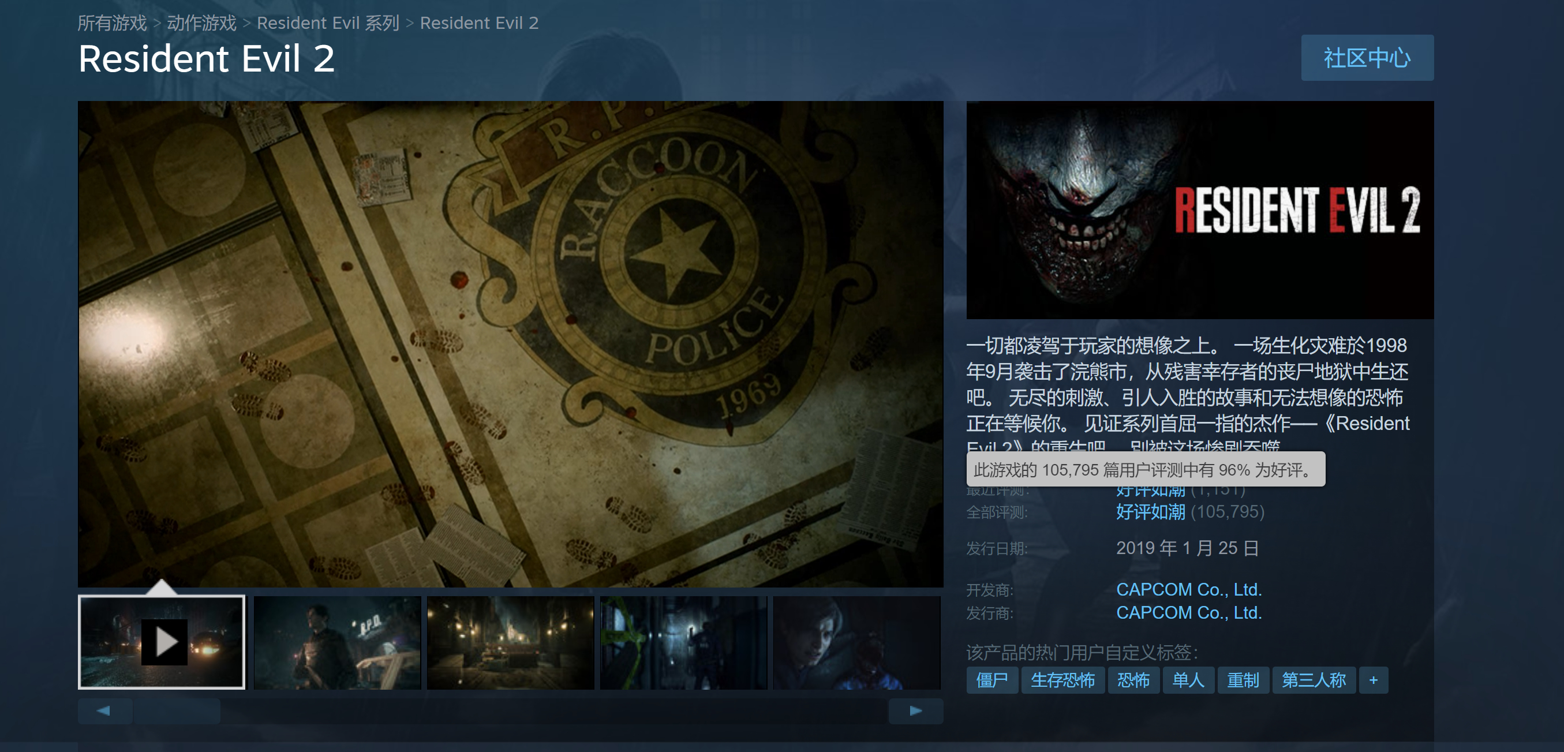The width and height of the screenshot is (1564, 752).
Task: Click 该产品的热门用户自定义标签 heading
Action: point(1083,653)
